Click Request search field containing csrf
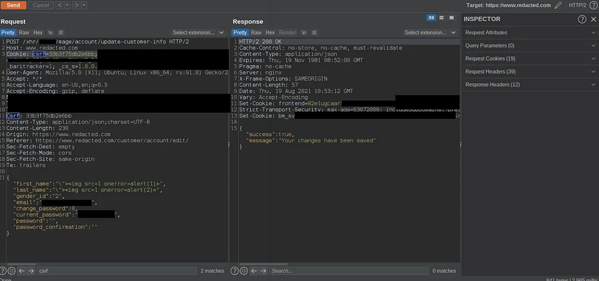 click(x=117, y=271)
